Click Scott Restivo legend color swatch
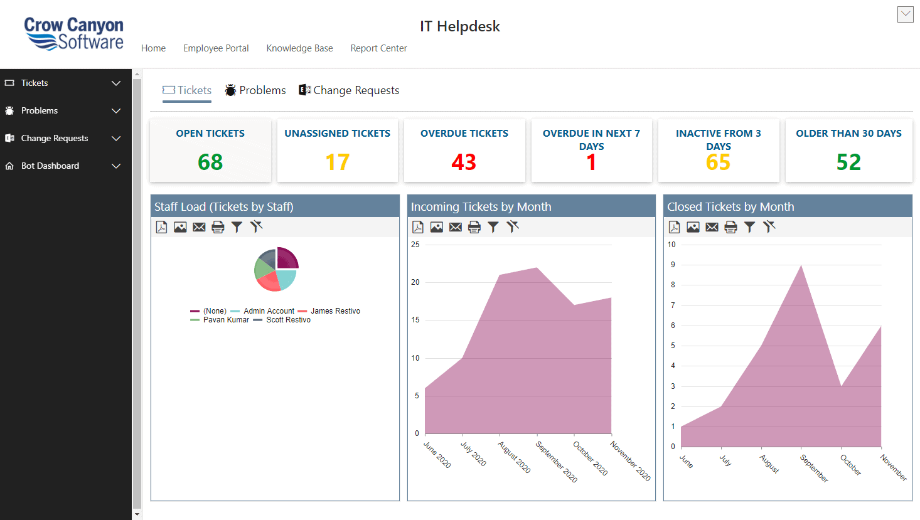Image resolution: width=920 pixels, height=520 pixels. (x=258, y=320)
